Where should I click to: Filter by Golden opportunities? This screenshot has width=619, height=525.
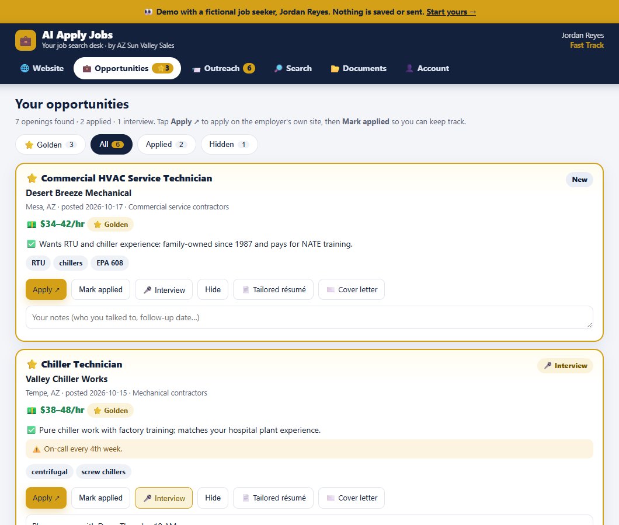point(51,144)
